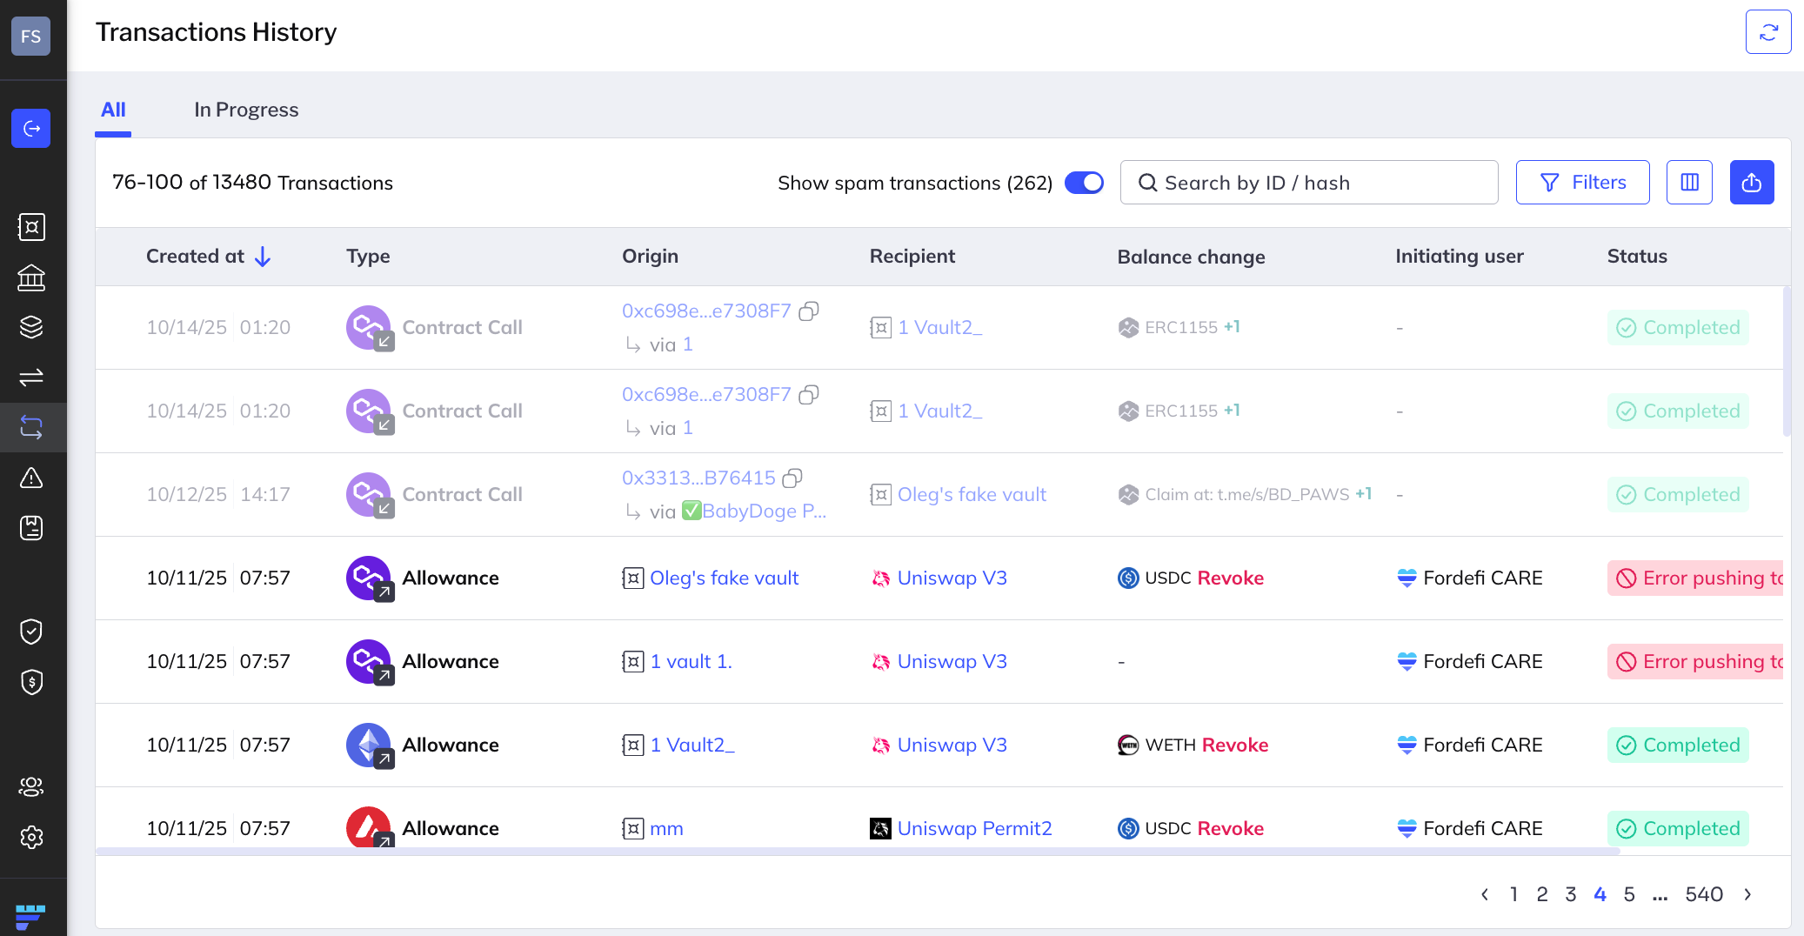Click the Uniswap Permit2 recipient link
Screen dimensions: 1804x936
(x=974, y=828)
